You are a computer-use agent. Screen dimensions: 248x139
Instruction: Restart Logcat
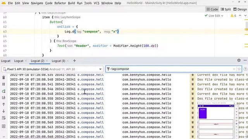[3, 91]
